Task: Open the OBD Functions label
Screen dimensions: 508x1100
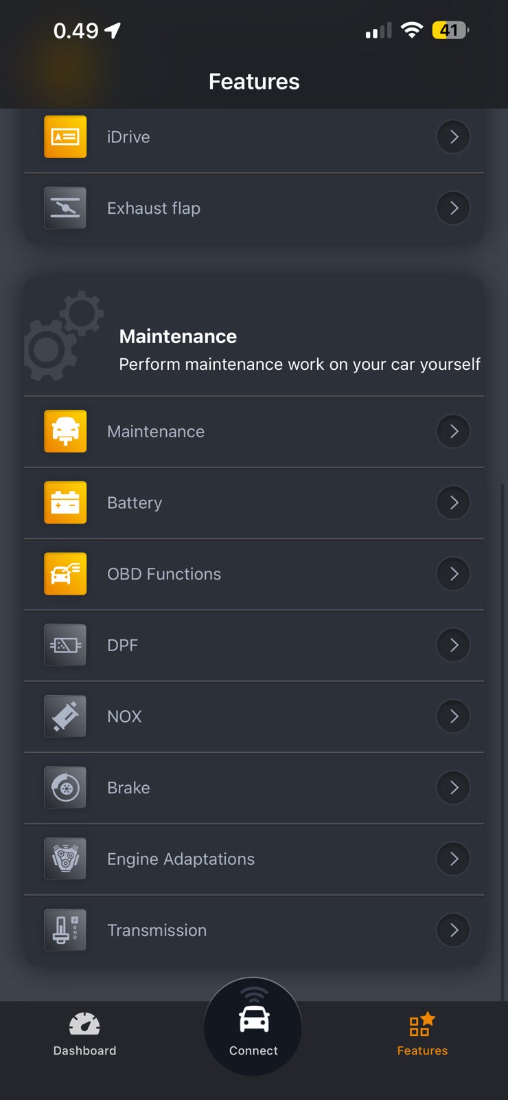Action: pyautogui.click(x=164, y=573)
